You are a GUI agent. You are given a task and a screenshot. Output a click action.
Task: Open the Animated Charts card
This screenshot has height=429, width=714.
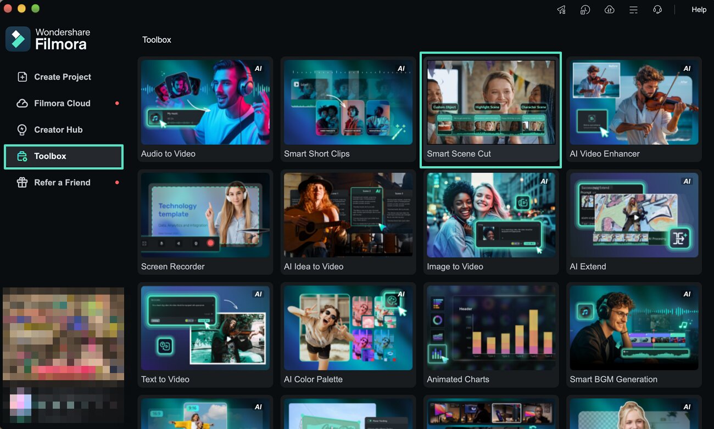click(x=491, y=335)
